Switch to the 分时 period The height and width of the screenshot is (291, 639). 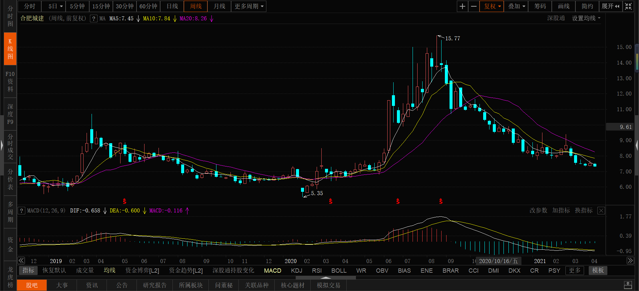pos(29,6)
